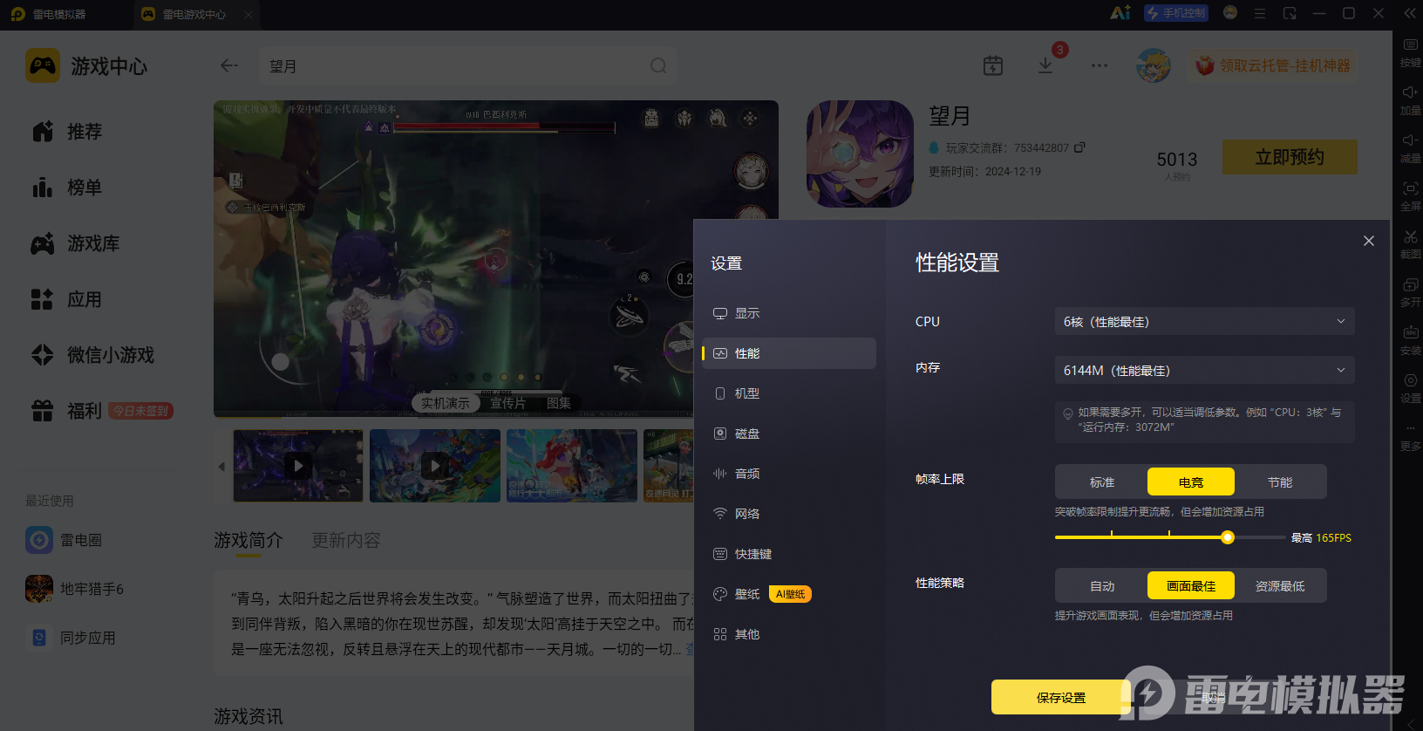
Task: Open 壁纸 settings category
Action: tap(789, 594)
